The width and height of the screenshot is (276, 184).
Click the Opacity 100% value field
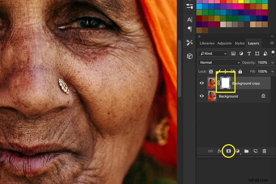pyautogui.click(x=263, y=63)
